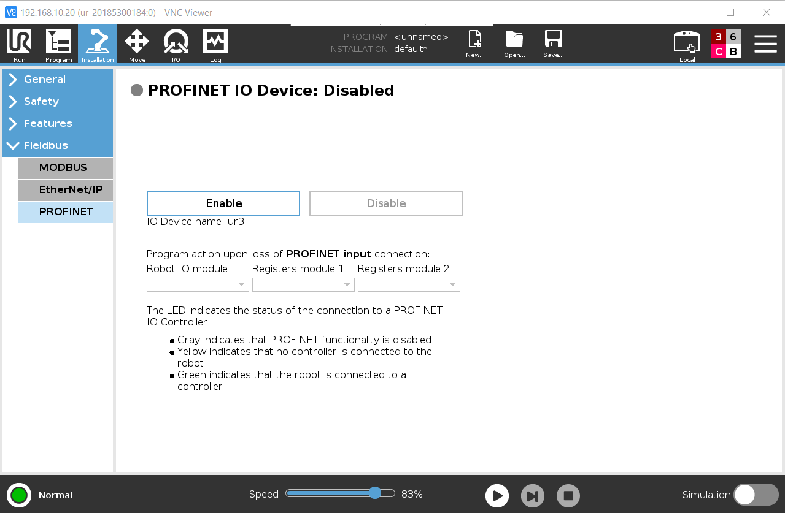Click the green robot status indicator
The width and height of the screenshot is (785, 513).
click(x=19, y=495)
